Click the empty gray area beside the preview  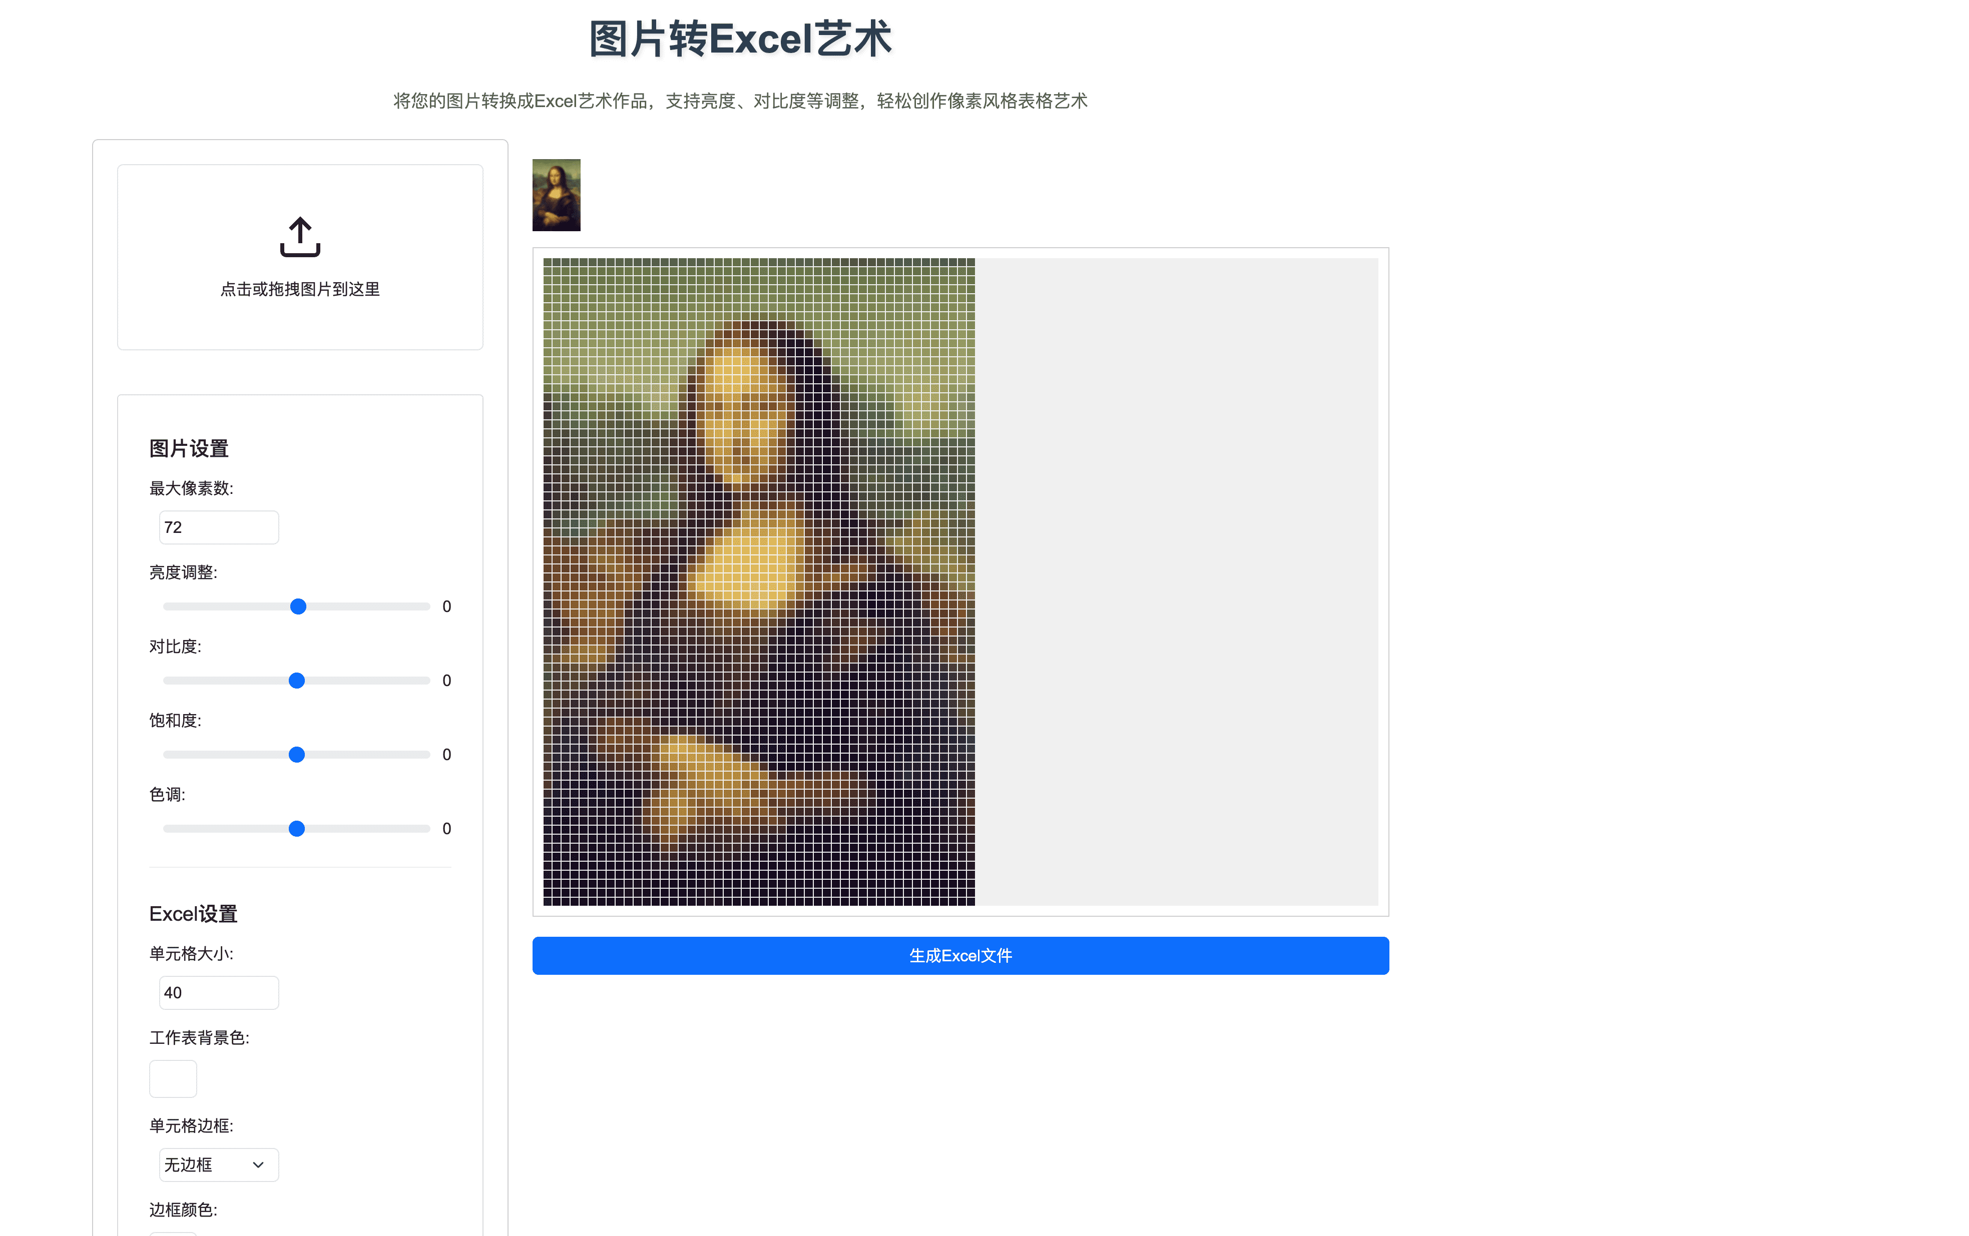pos(1176,581)
